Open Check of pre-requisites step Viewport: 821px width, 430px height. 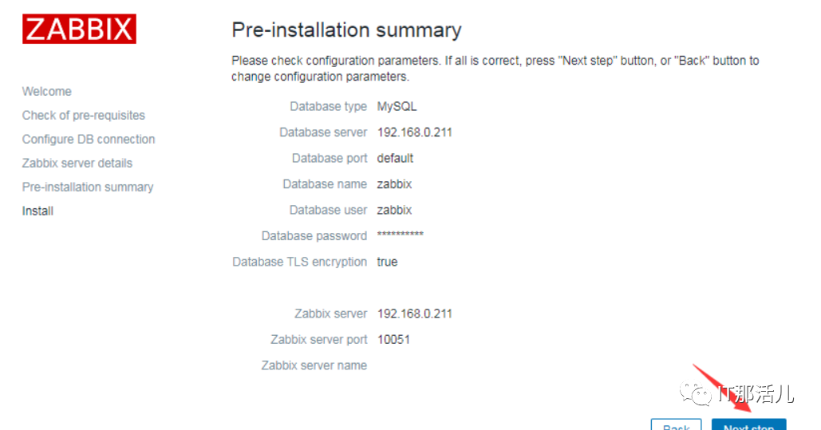tap(84, 115)
